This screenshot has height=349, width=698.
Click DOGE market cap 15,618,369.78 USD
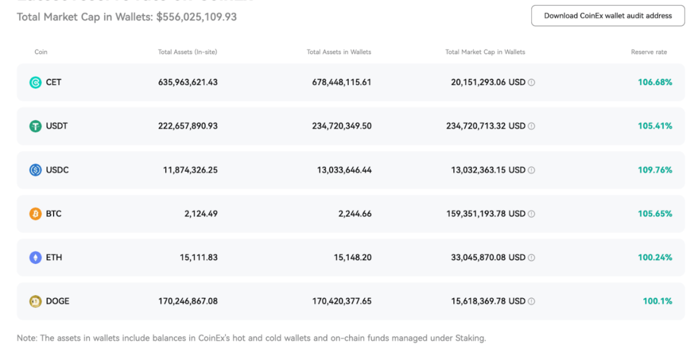point(488,301)
